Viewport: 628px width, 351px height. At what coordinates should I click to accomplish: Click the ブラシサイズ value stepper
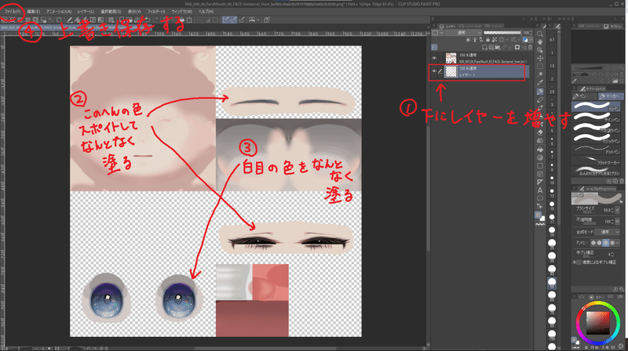[613, 210]
